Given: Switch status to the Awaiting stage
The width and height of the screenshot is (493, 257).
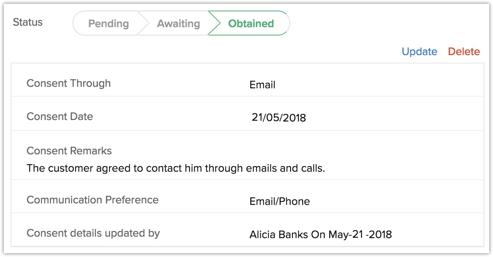Looking at the screenshot, I should point(178,24).
